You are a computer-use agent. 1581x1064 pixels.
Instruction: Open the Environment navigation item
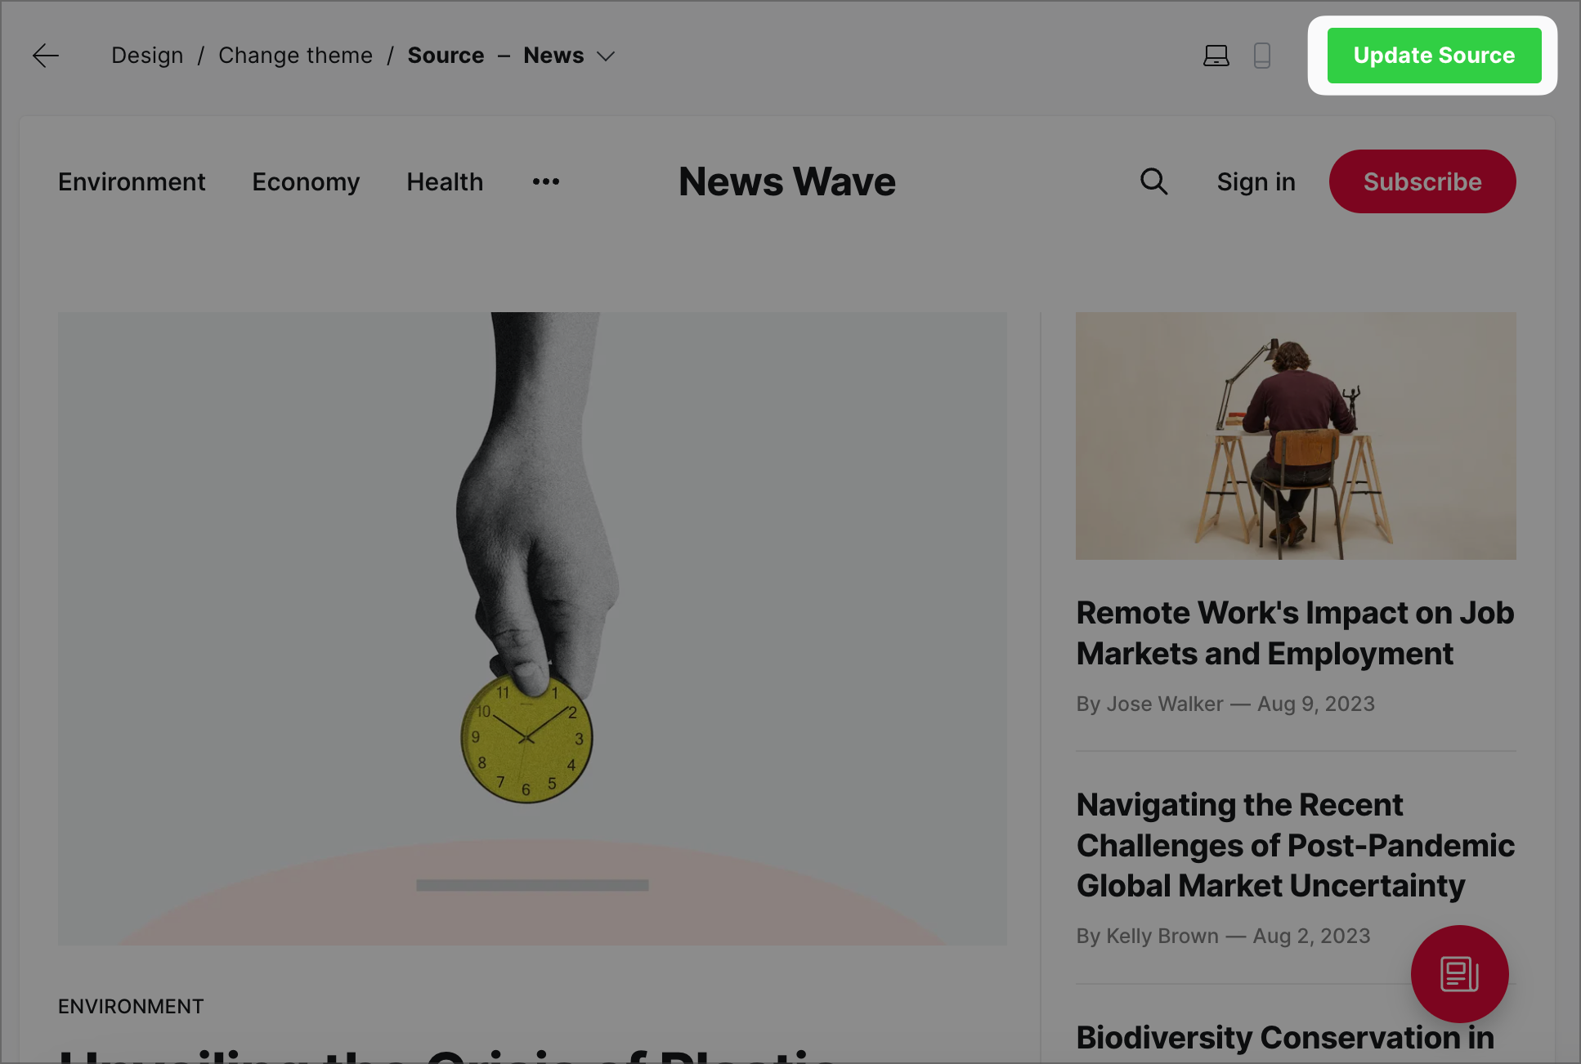[132, 181]
